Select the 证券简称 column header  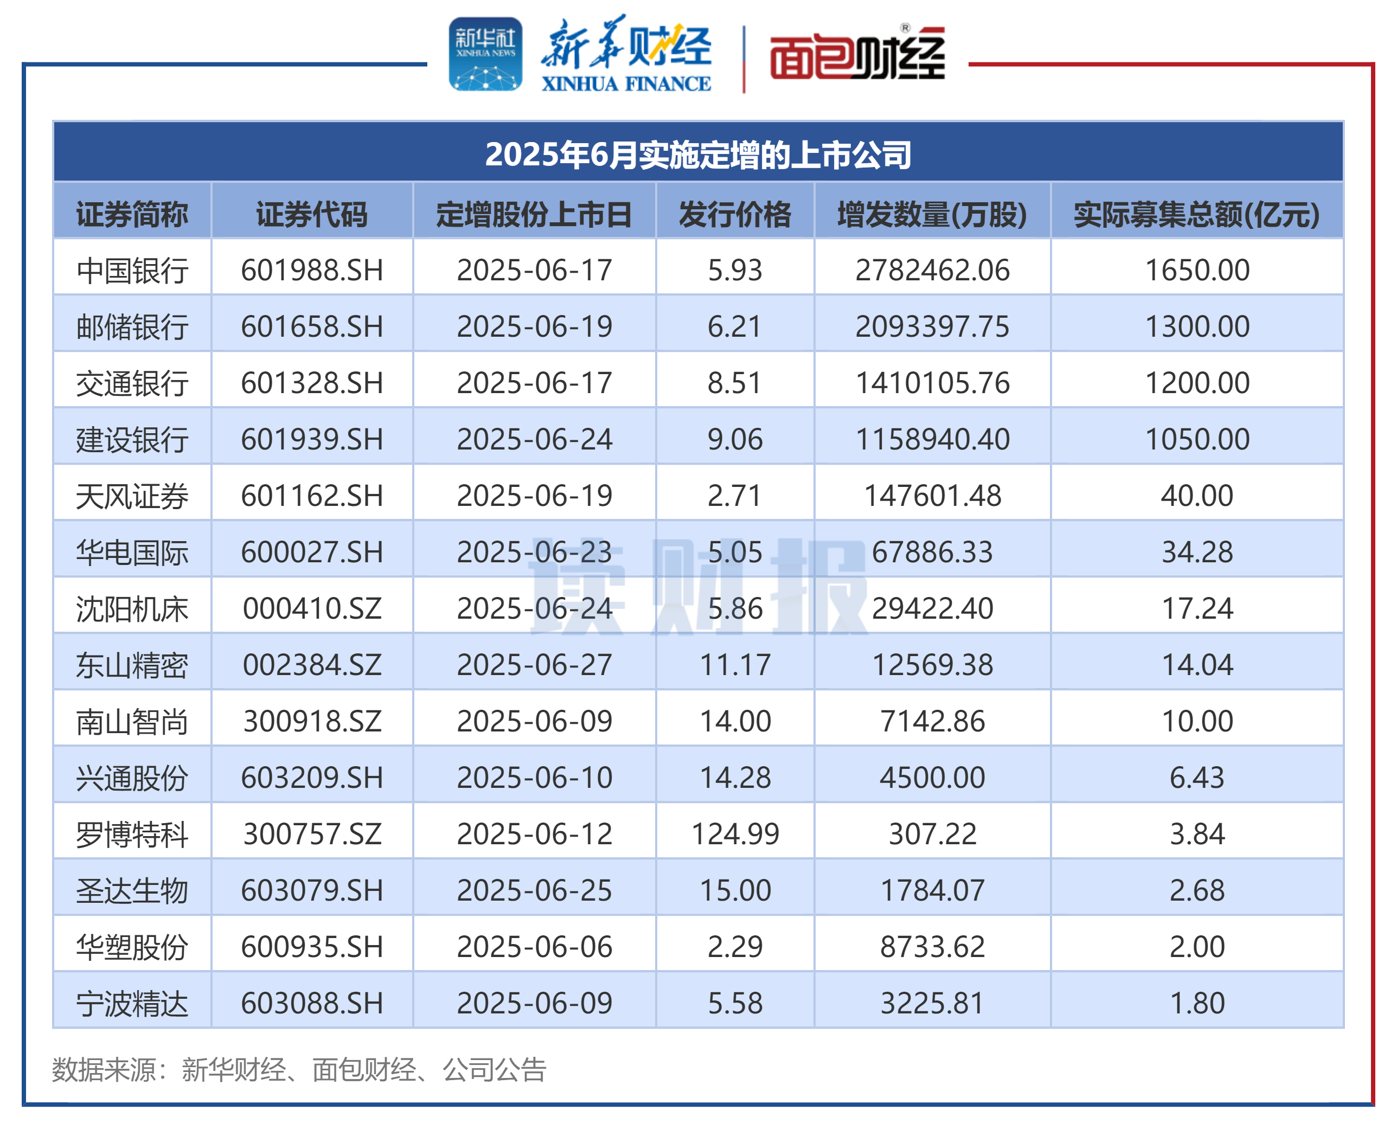(x=132, y=214)
